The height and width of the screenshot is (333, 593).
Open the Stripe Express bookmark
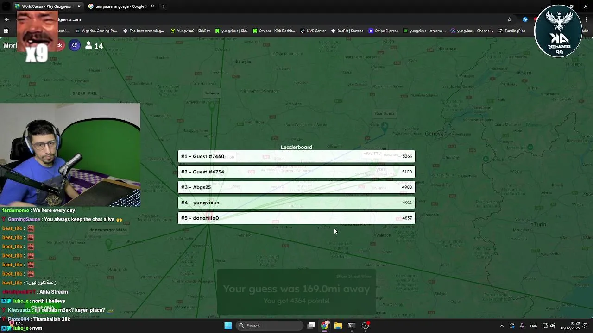[x=383, y=31]
